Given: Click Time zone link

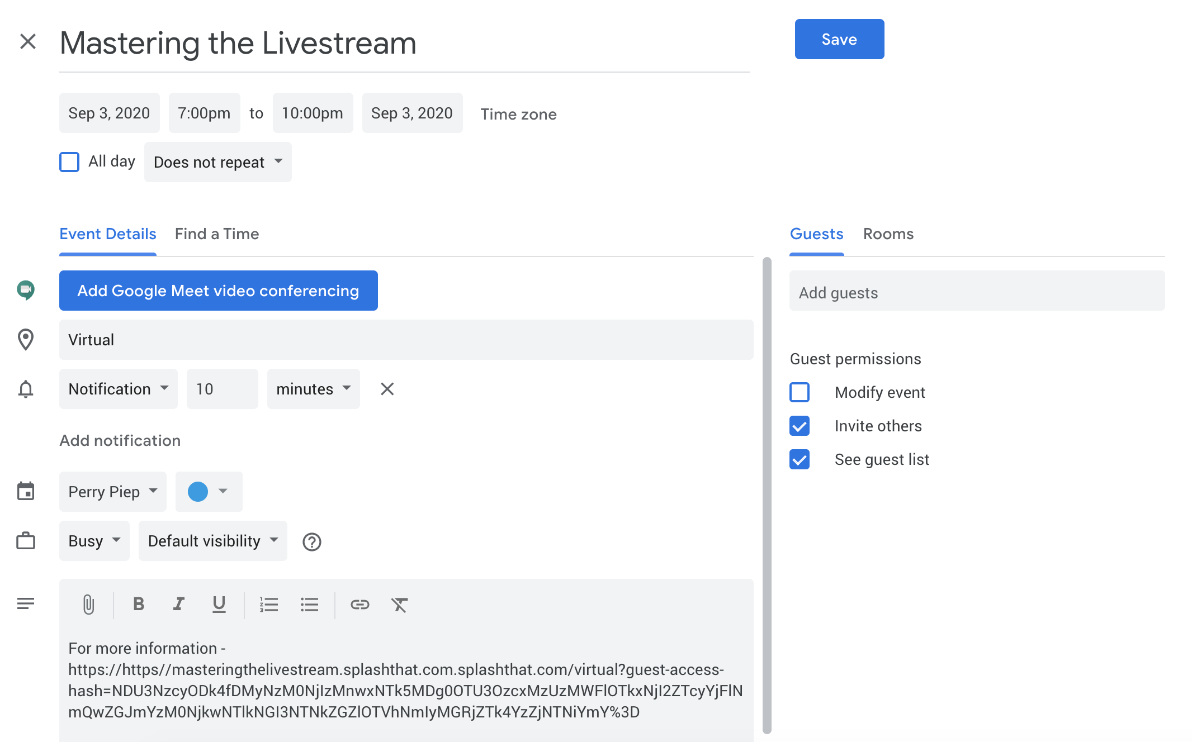Looking at the screenshot, I should [519, 114].
